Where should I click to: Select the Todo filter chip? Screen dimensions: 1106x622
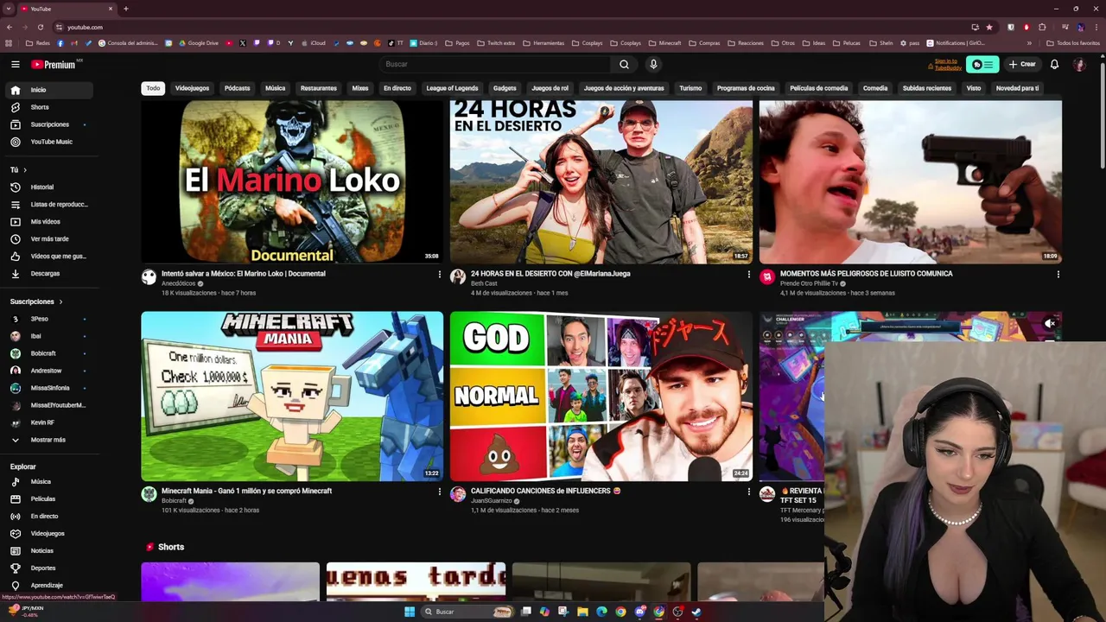pyautogui.click(x=153, y=88)
